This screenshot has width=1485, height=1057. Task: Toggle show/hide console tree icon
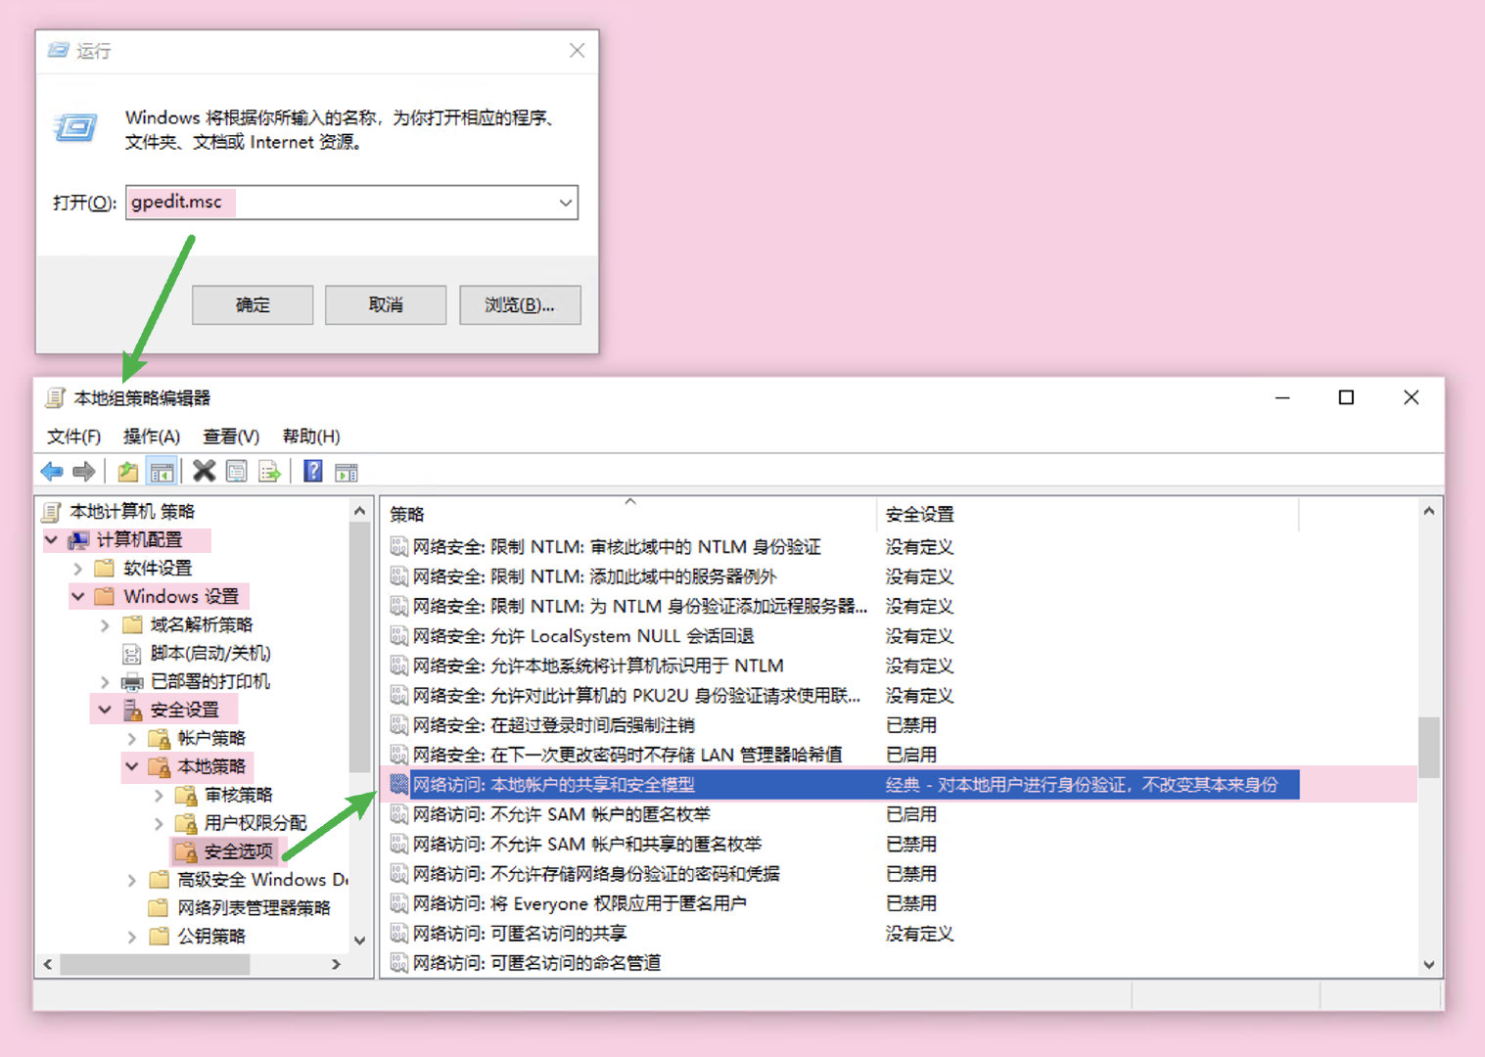[x=162, y=472]
